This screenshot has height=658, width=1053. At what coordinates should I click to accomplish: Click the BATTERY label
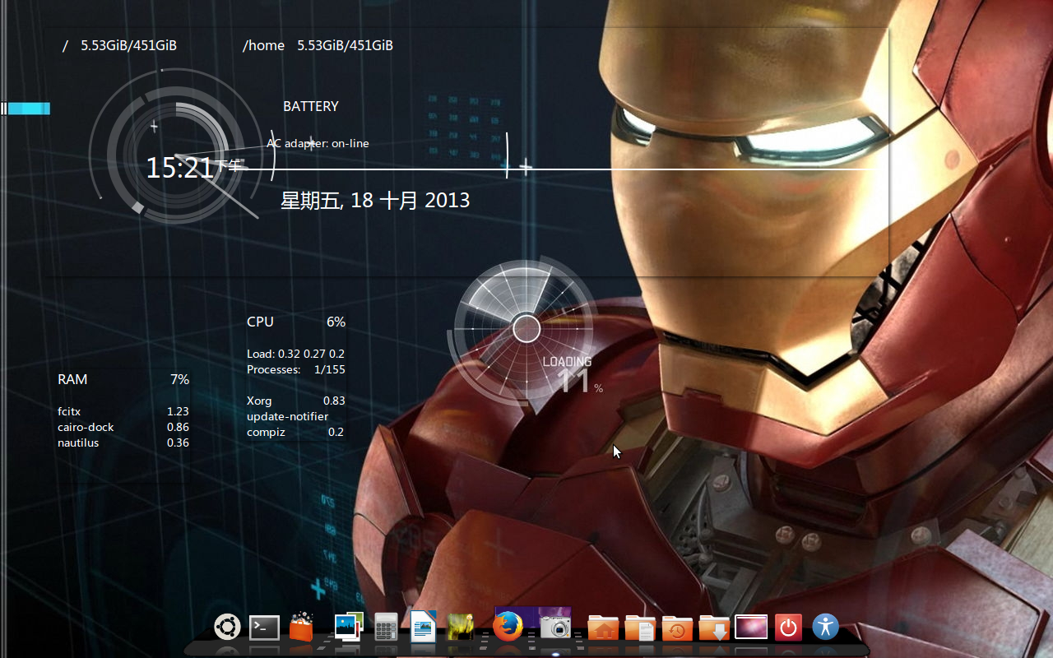coord(311,106)
